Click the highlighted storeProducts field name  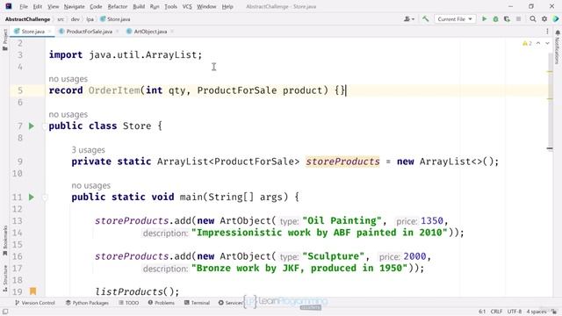coord(342,162)
